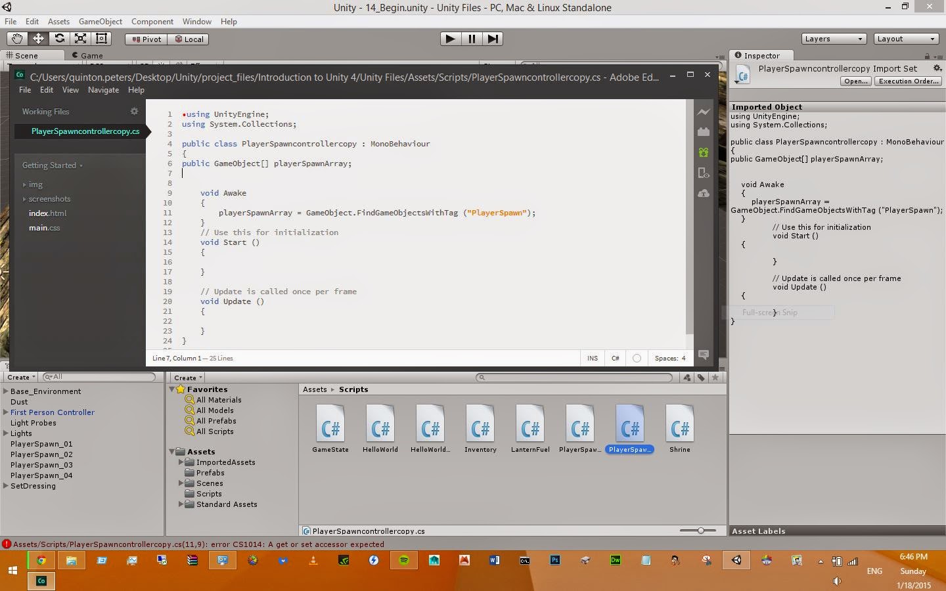Select First Person Controller in Hierarchy

53,412
